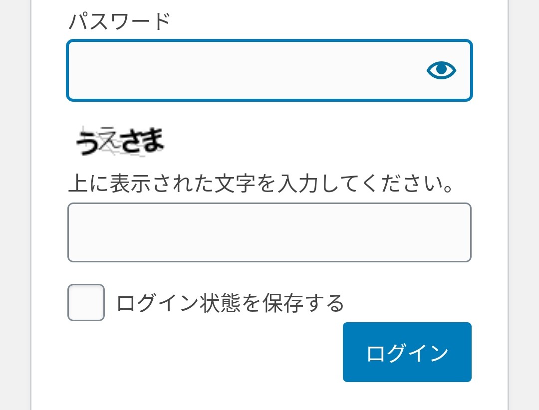Focus the captcha text entry box
Image resolution: width=539 pixels, height=410 pixels.
click(269, 232)
